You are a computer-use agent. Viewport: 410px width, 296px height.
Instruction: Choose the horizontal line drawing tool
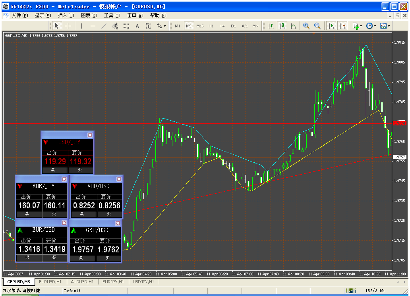93,26
